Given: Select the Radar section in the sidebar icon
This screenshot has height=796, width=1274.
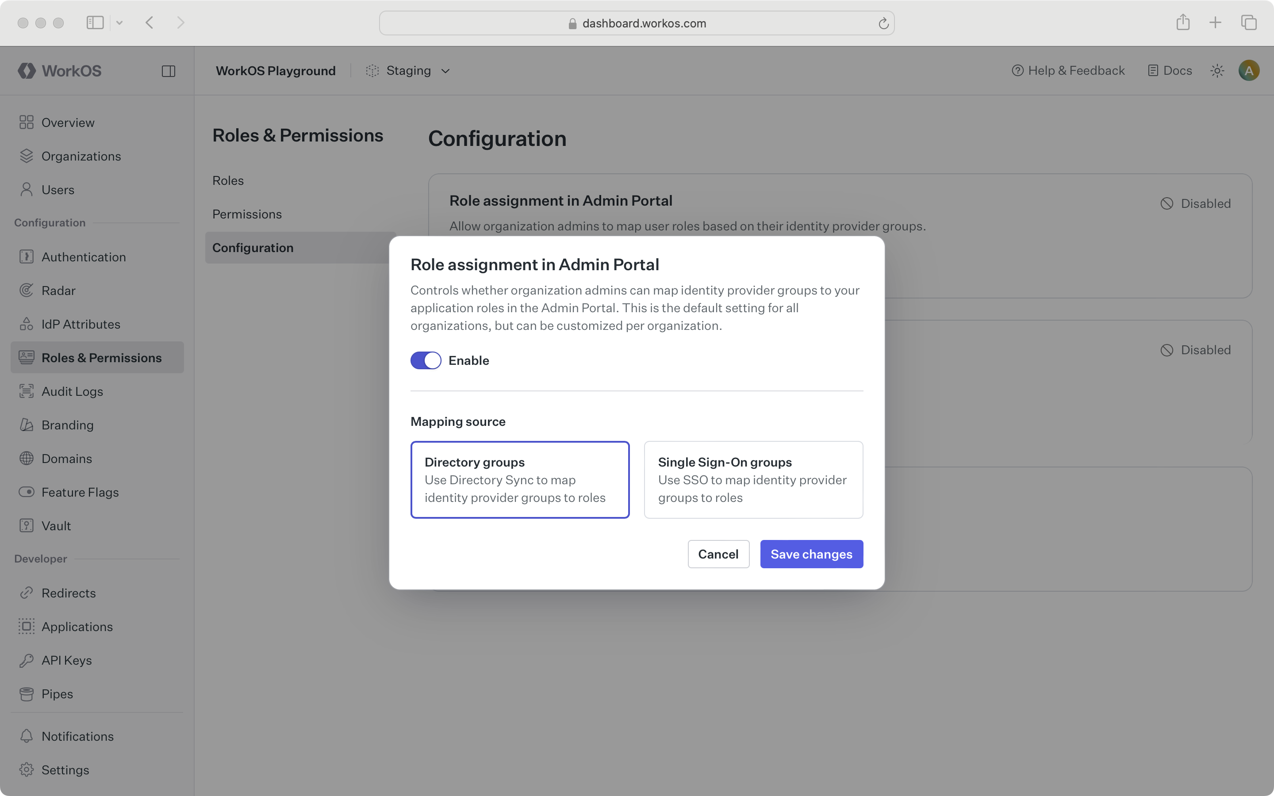Looking at the screenshot, I should point(27,290).
